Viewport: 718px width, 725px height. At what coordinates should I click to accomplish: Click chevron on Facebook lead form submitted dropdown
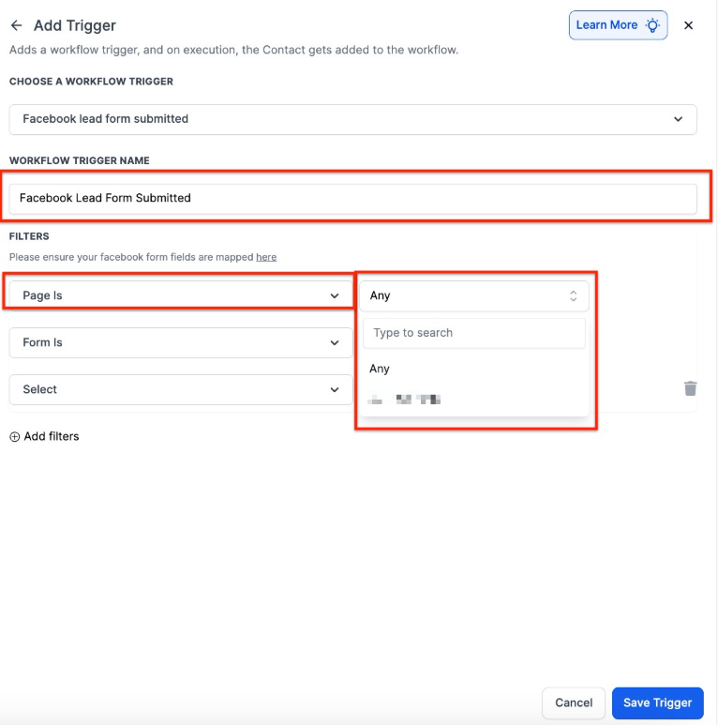click(x=679, y=119)
